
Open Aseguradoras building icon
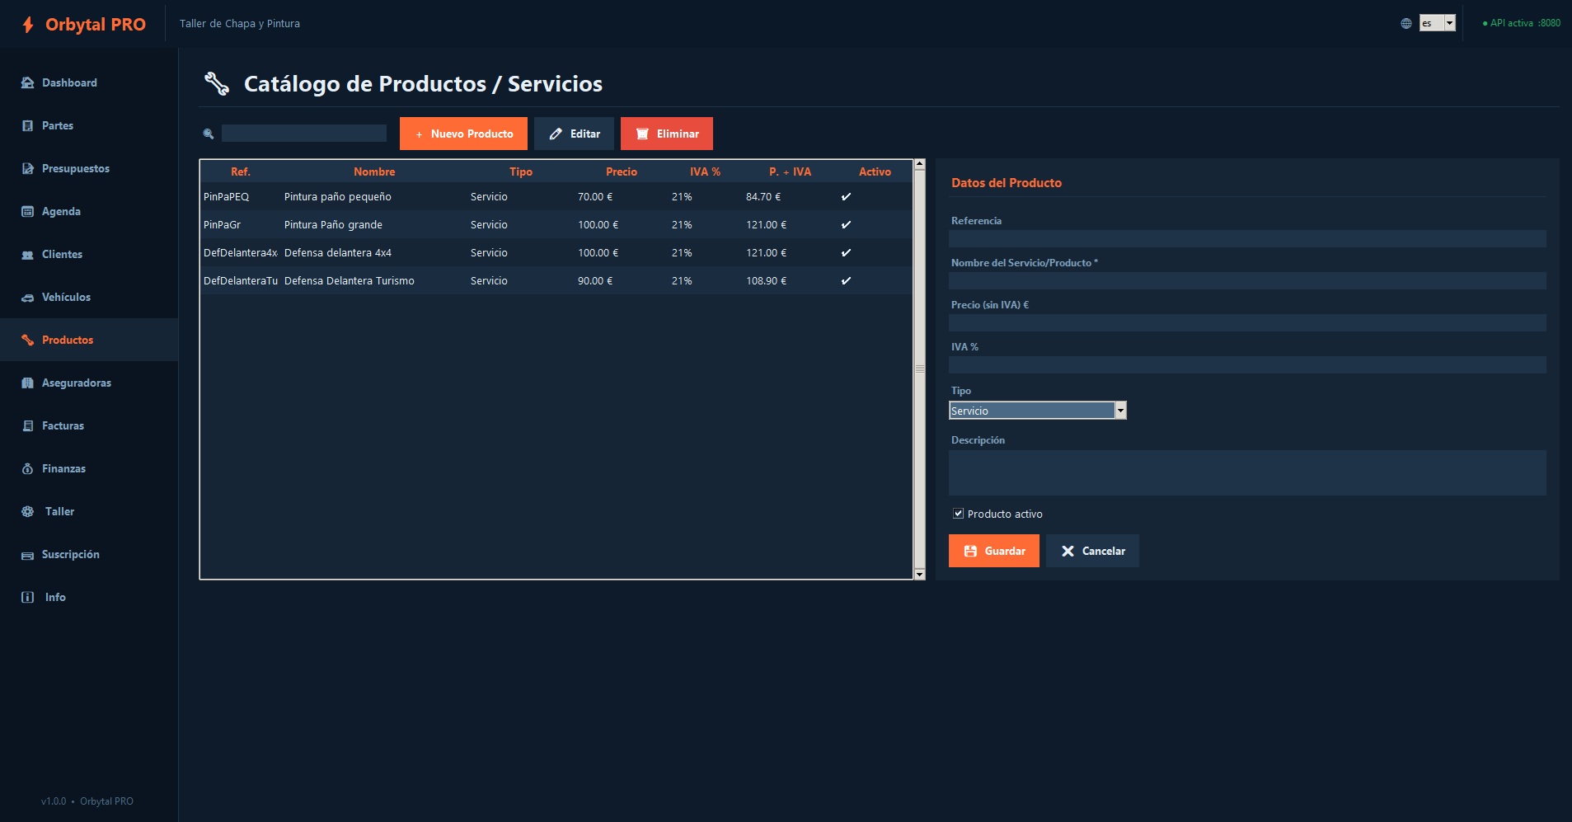point(27,383)
